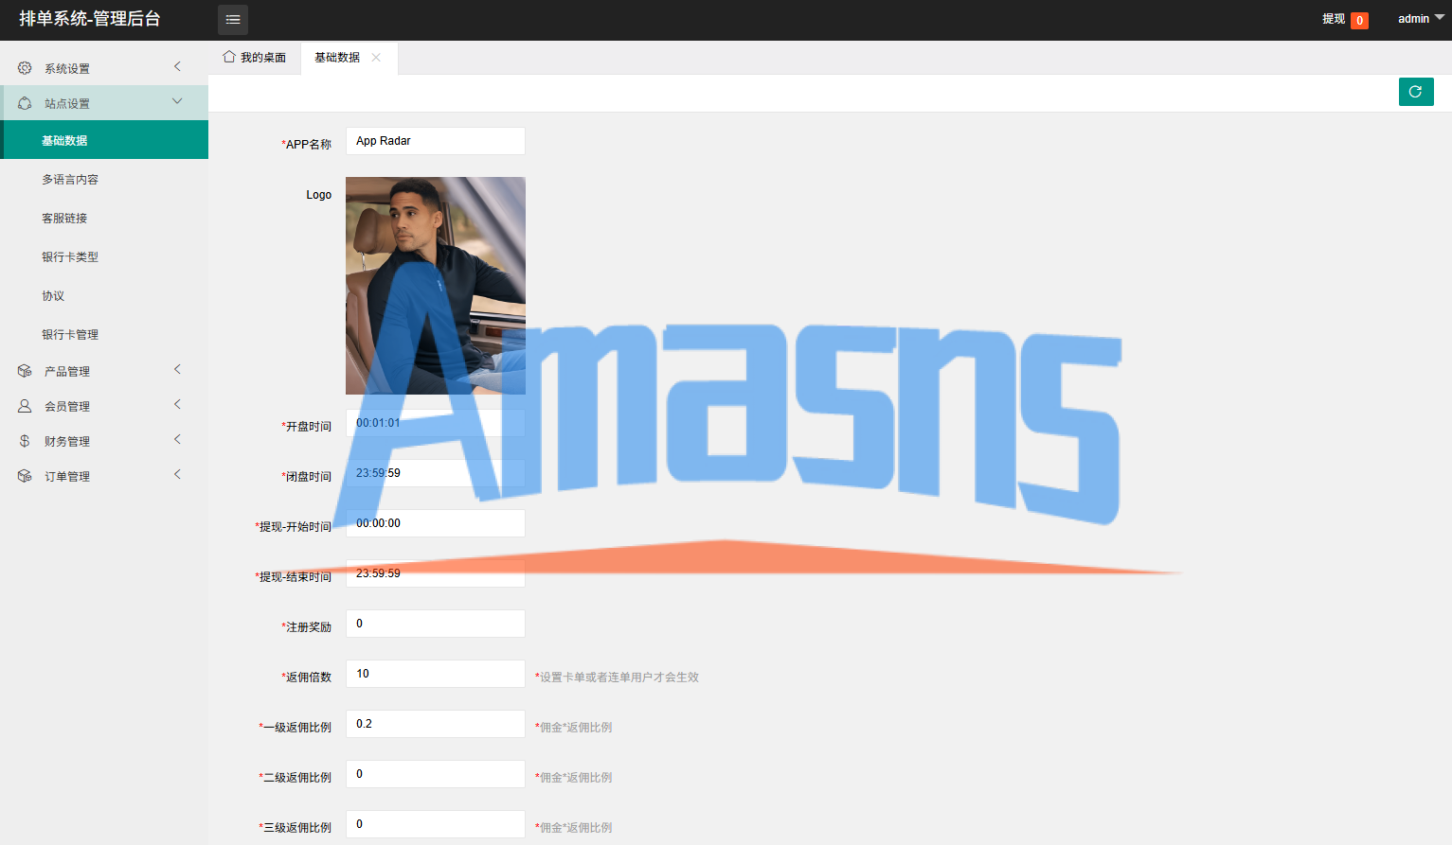Switch to the 基础数据 tab
The image size is (1452, 845).
point(349,58)
